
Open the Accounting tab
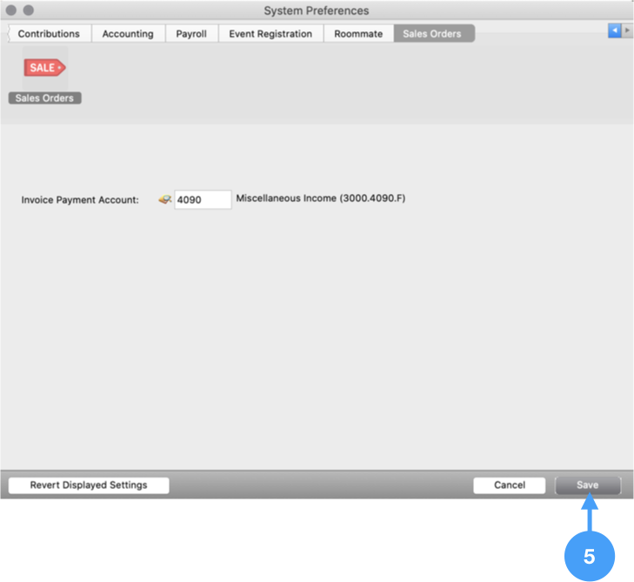tap(127, 34)
